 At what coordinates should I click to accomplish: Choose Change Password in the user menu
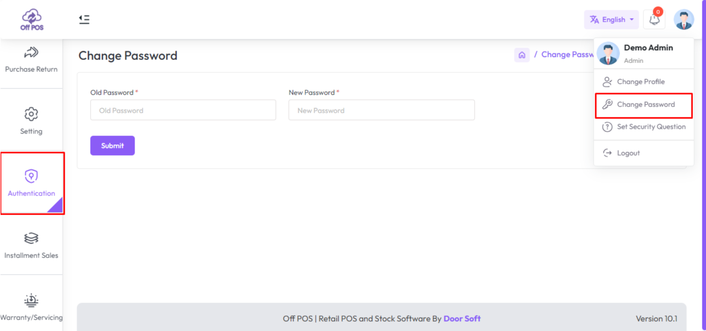point(645,104)
